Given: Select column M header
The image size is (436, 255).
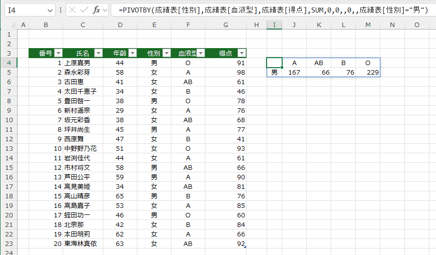Looking at the screenshot, I should pyautogui.click(x=368, y=25).
